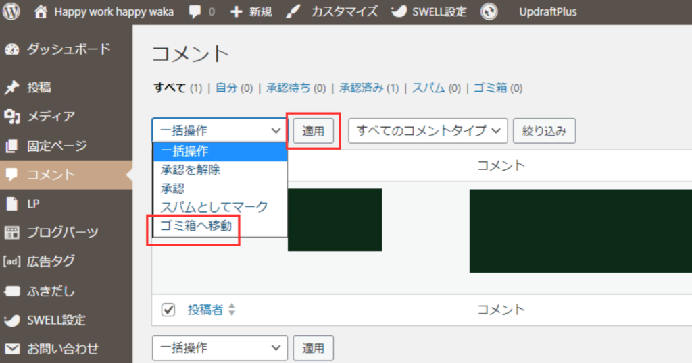The height and width of the screenshot is (363, 692).
Task: Sort by 投稿者 using the sort arrows
Action: pyautogui.click(x=232, y=310)
